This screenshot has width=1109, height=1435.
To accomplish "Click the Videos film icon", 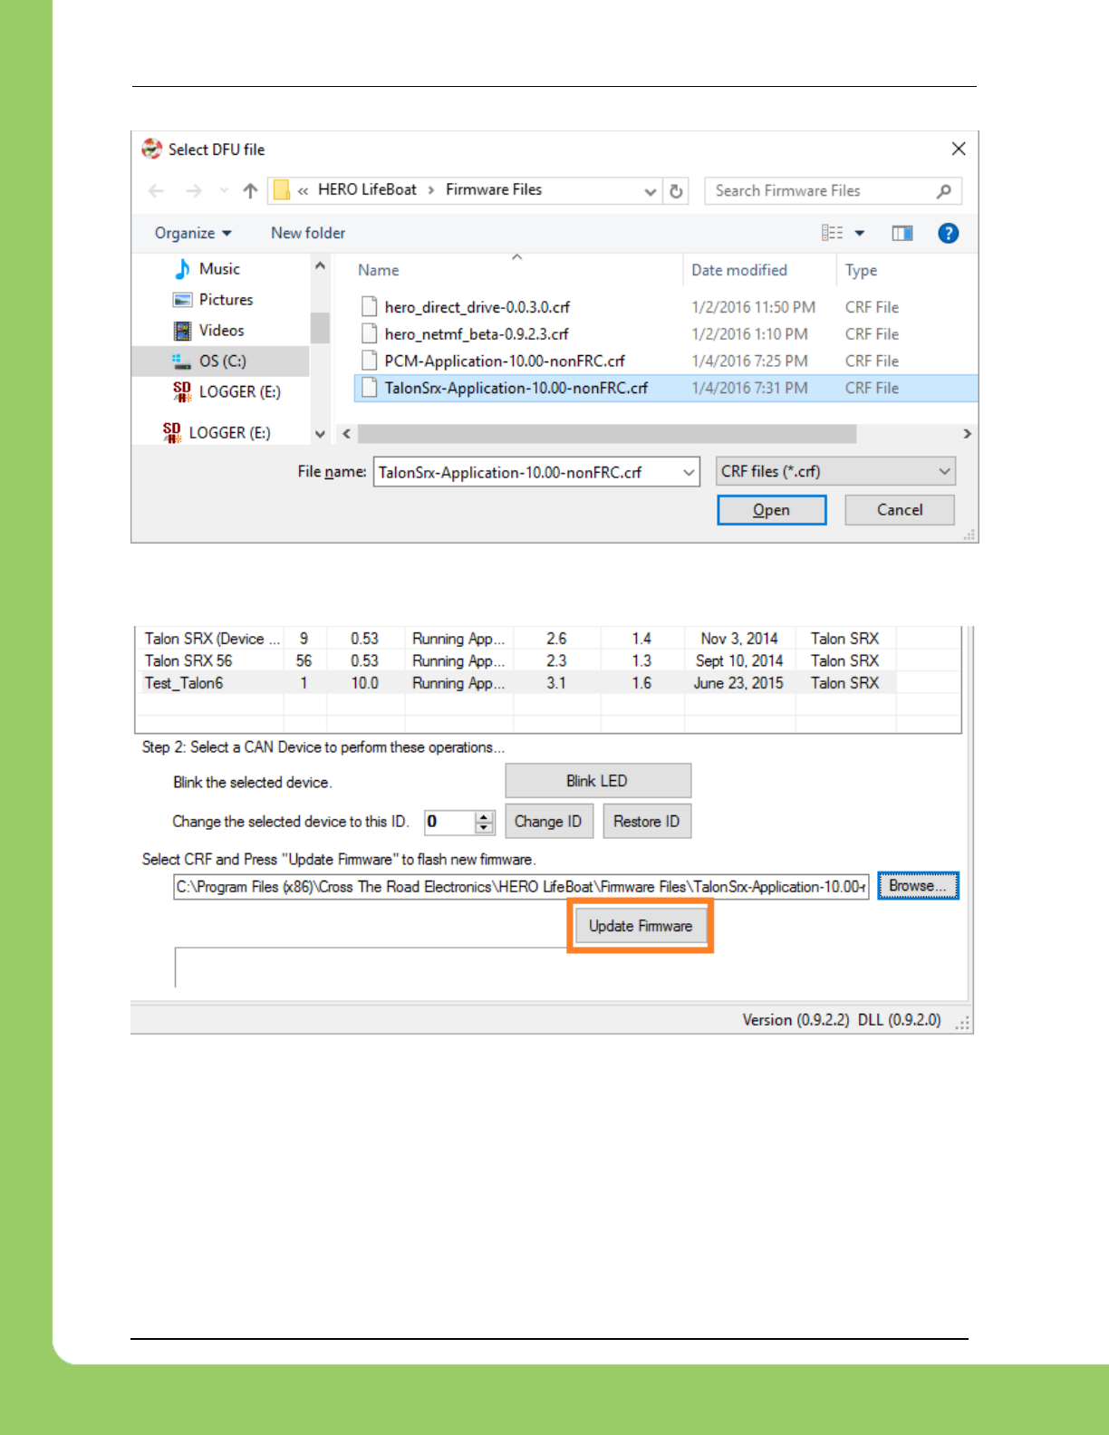I will (x=182, y=331).
